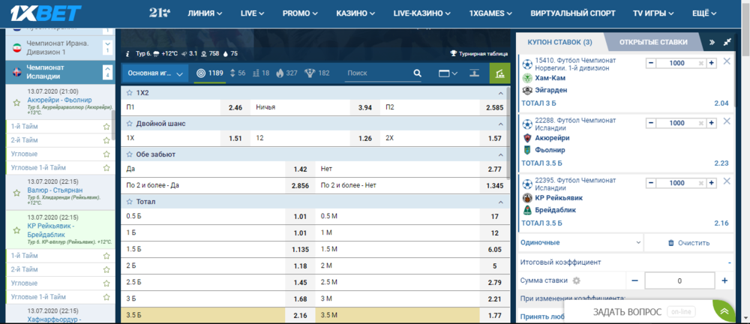
Task: Remove Хам-Кам bet with X
Action: 727,61
